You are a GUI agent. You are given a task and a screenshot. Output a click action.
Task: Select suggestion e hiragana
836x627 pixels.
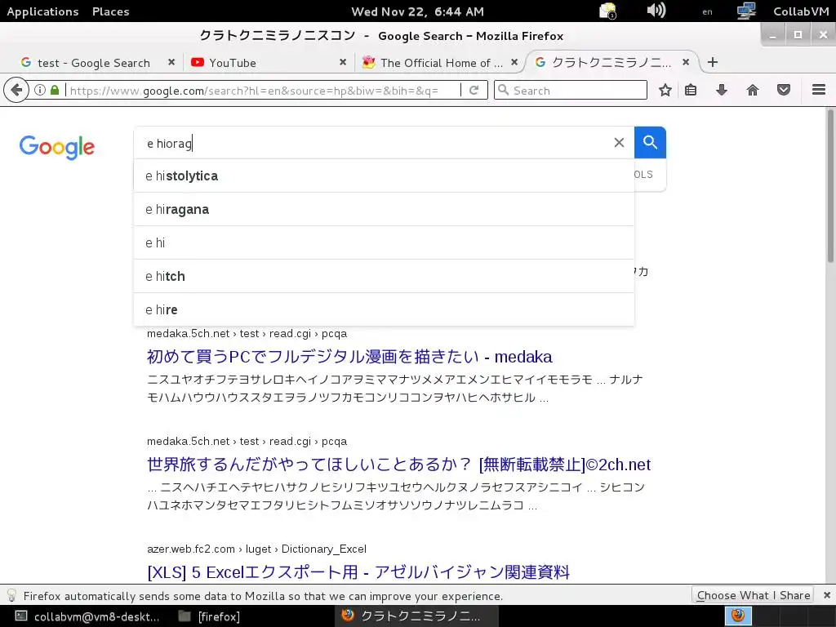coord(384,210)
